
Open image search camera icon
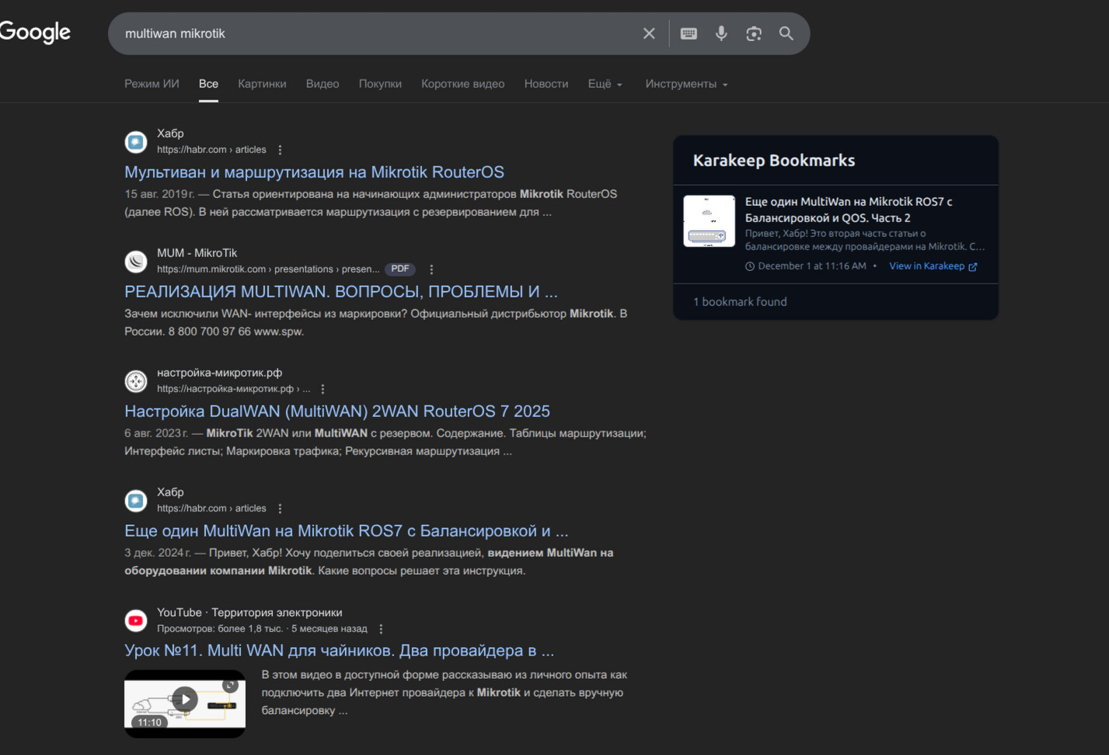click(754, 33)
